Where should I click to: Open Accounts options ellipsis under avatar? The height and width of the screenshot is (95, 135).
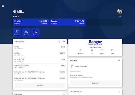[120, 16]
